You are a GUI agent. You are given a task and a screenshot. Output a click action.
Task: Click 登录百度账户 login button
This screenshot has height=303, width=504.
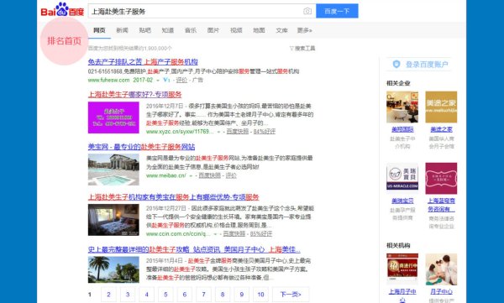click(419, 65)
